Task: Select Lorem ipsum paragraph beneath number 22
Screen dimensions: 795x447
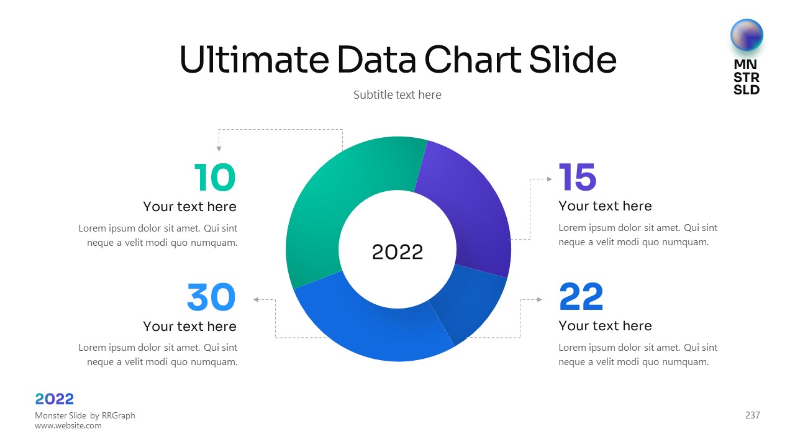Action: click(638, 354)
